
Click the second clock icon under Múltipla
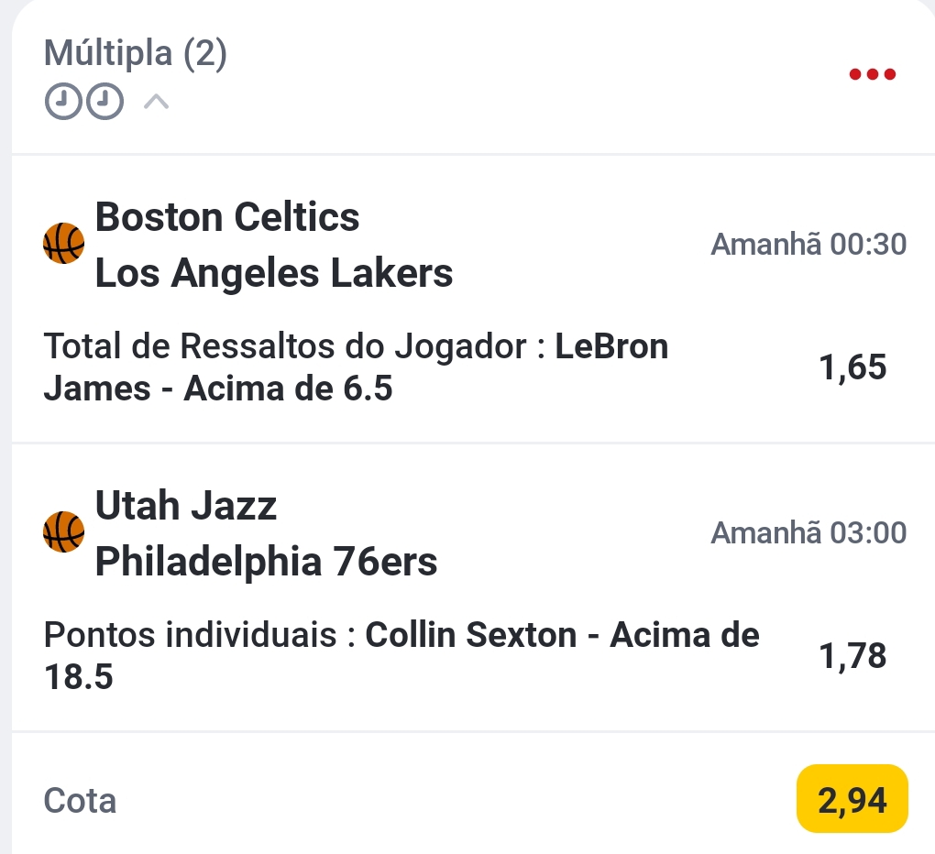click(104, 102)
